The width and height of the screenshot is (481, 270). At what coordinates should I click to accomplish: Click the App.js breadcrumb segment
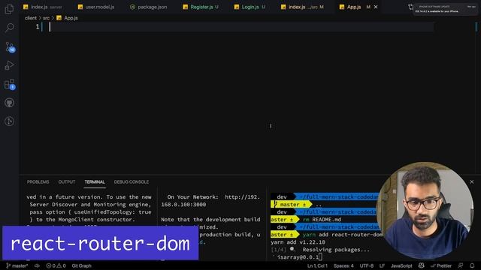(x=68, y=18)
